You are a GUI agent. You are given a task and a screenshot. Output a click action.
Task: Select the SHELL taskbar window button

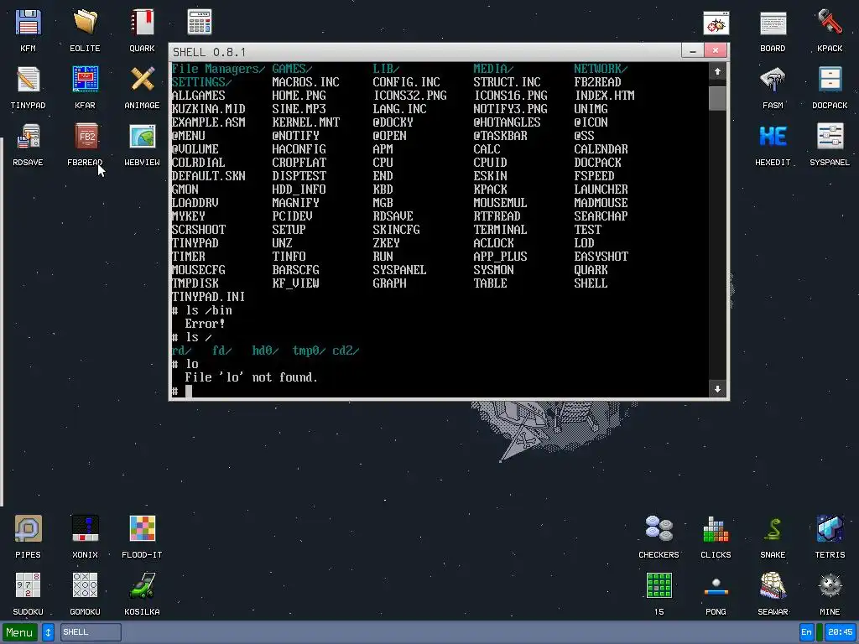(91, 632)
